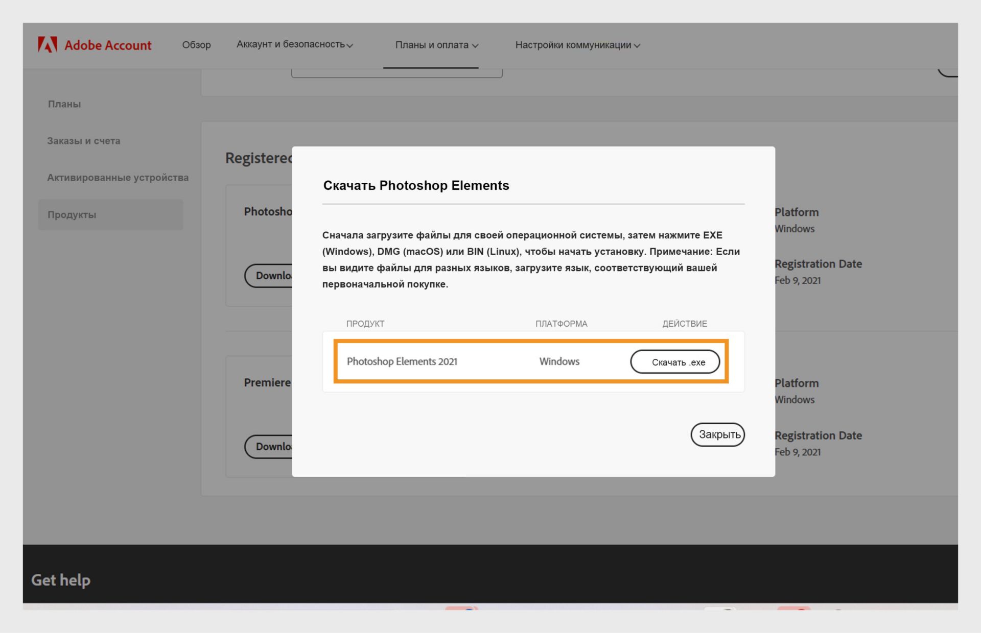The height and width of the screenshot is (633, 981).
Task: Click the Скачать Photoshop Elements dialog title
Action: pos(416,185)
